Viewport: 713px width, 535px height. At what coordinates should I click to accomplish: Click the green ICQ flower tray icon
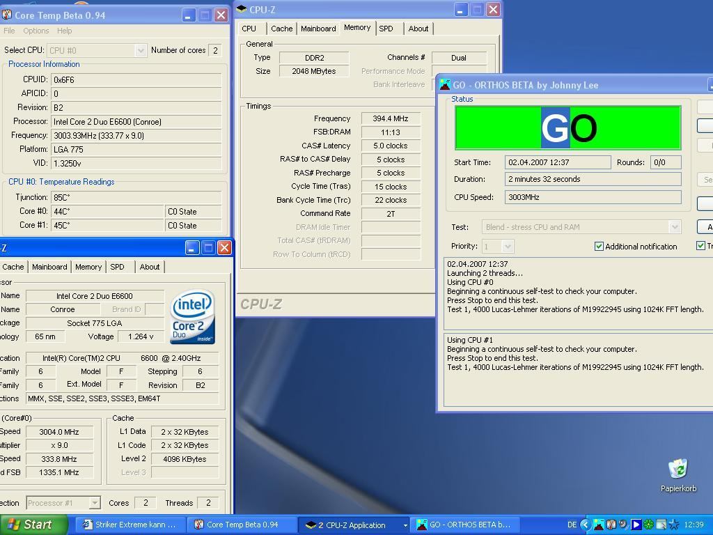(x=649, y=525)
